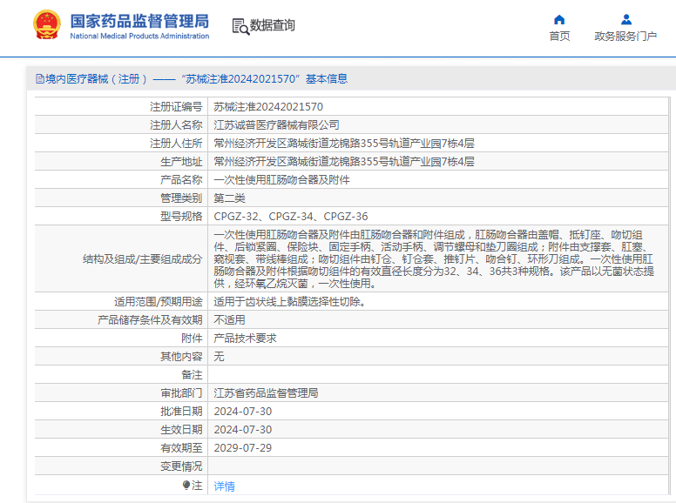Viewport: 676px width, 503px height.
Task: Click 其他内容 value 无
Action: (x=219, y=357)
